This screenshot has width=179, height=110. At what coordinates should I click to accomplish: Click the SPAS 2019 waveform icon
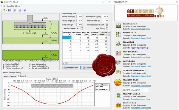(x=118, y=82)
